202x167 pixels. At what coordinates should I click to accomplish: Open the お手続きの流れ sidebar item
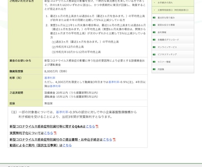point(173,3)
